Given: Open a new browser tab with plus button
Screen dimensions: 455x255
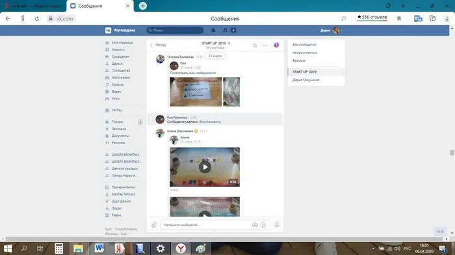Looking at the screenshot, I should click(x=143, y=6).
